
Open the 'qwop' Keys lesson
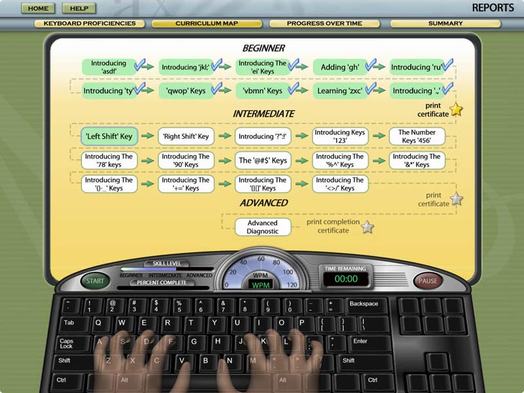coord(186,90)
